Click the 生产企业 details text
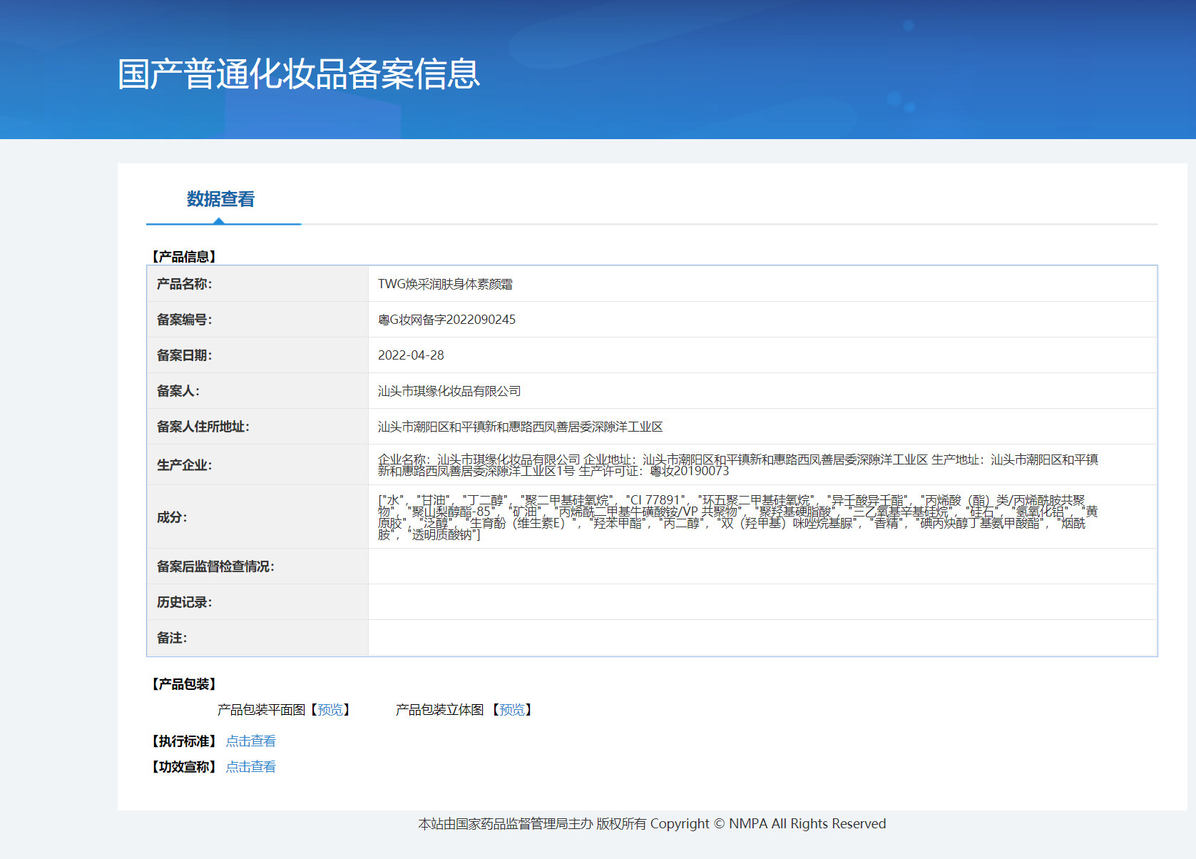Viewport: 1196px width, 859px height. [x=737, y=465]
